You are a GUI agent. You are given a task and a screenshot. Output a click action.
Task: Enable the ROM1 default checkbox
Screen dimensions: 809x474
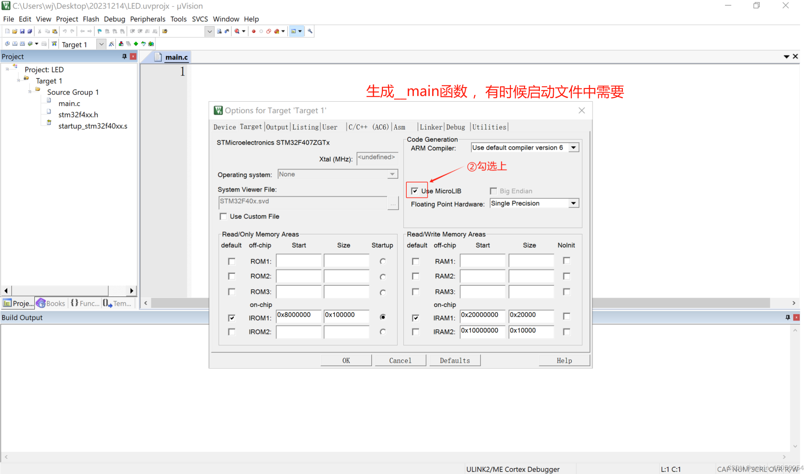click(x=232, y=261)
